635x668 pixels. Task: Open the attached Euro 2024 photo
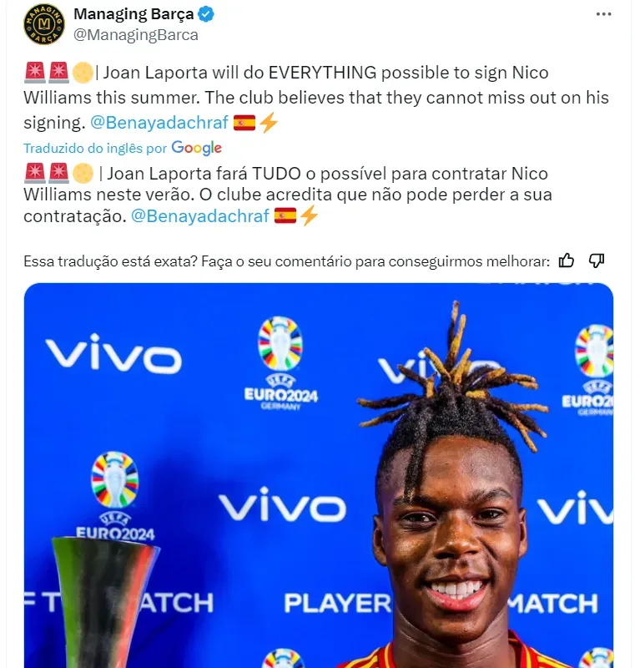pyautogui.click(x=319, y=475)
